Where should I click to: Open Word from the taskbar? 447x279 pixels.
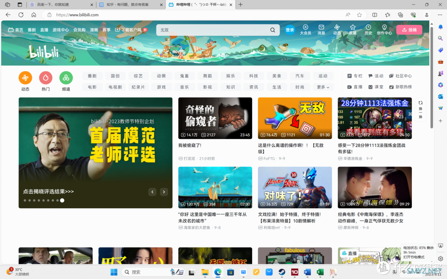307,272
